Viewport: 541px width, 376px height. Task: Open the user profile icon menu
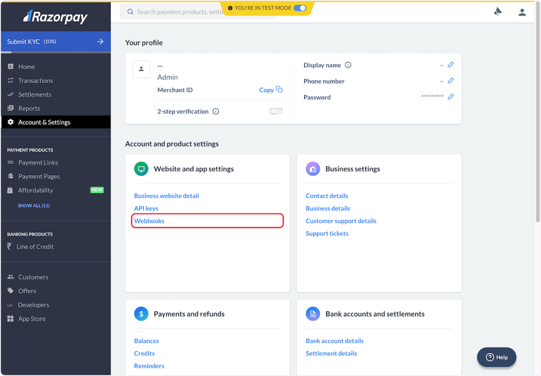tap(522, 12)
